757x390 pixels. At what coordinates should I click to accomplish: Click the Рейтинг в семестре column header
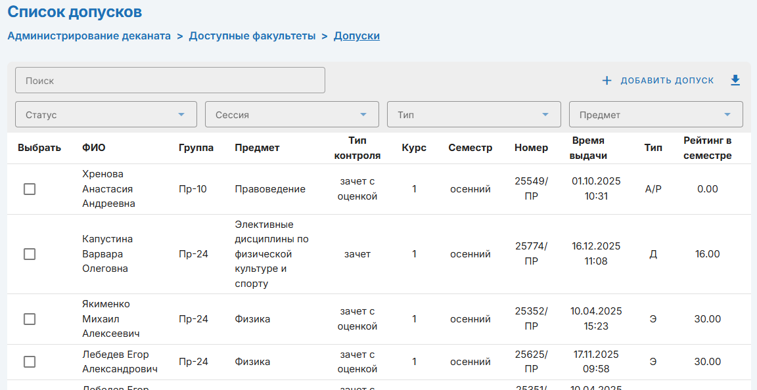(707, 148)
